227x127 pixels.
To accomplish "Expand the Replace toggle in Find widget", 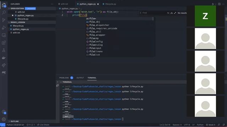I will pyautogui.click(x=140, y=13).
